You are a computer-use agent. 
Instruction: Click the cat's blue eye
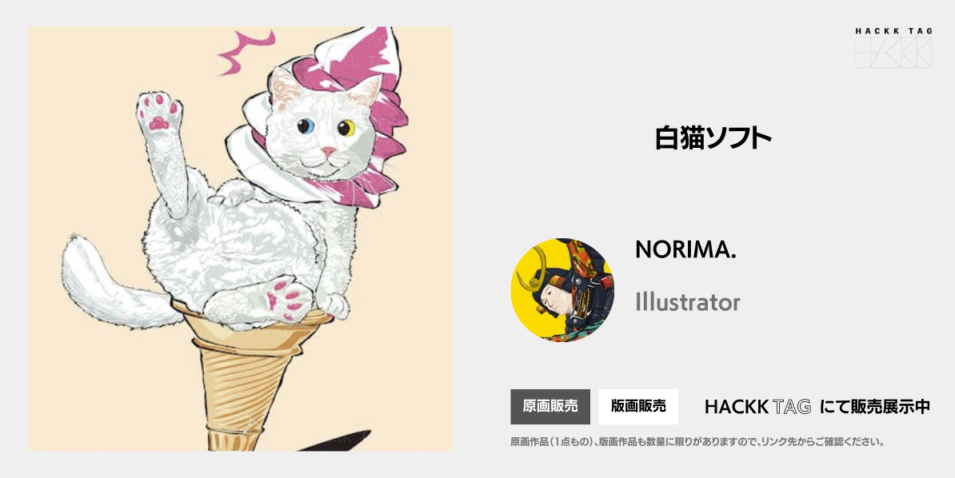pyautogui.click(x=306, y=126)
